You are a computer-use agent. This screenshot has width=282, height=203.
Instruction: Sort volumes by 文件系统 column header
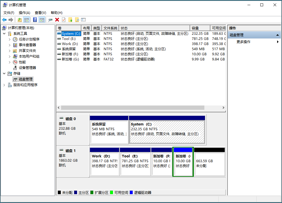(x=110, y=28)
